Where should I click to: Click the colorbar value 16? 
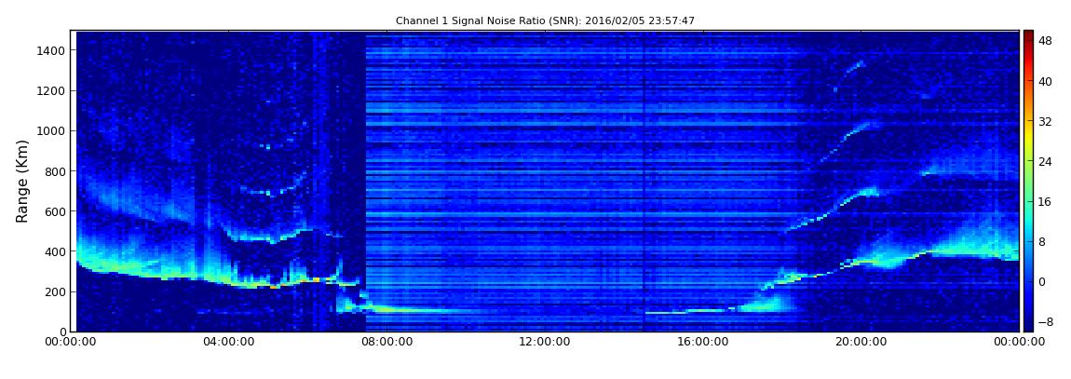click(1045, 201)
